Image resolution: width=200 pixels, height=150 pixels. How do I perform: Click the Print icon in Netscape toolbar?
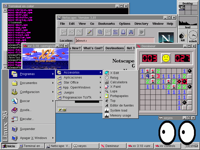123,32
